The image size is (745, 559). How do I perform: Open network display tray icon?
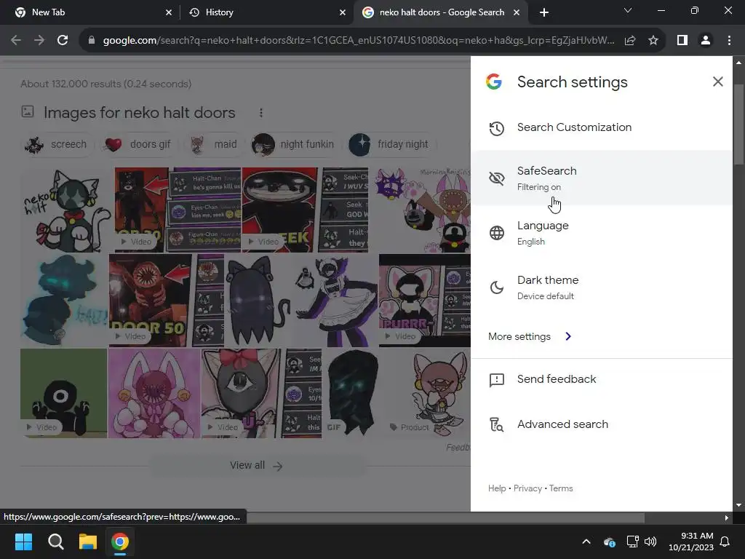click(632, 542)
